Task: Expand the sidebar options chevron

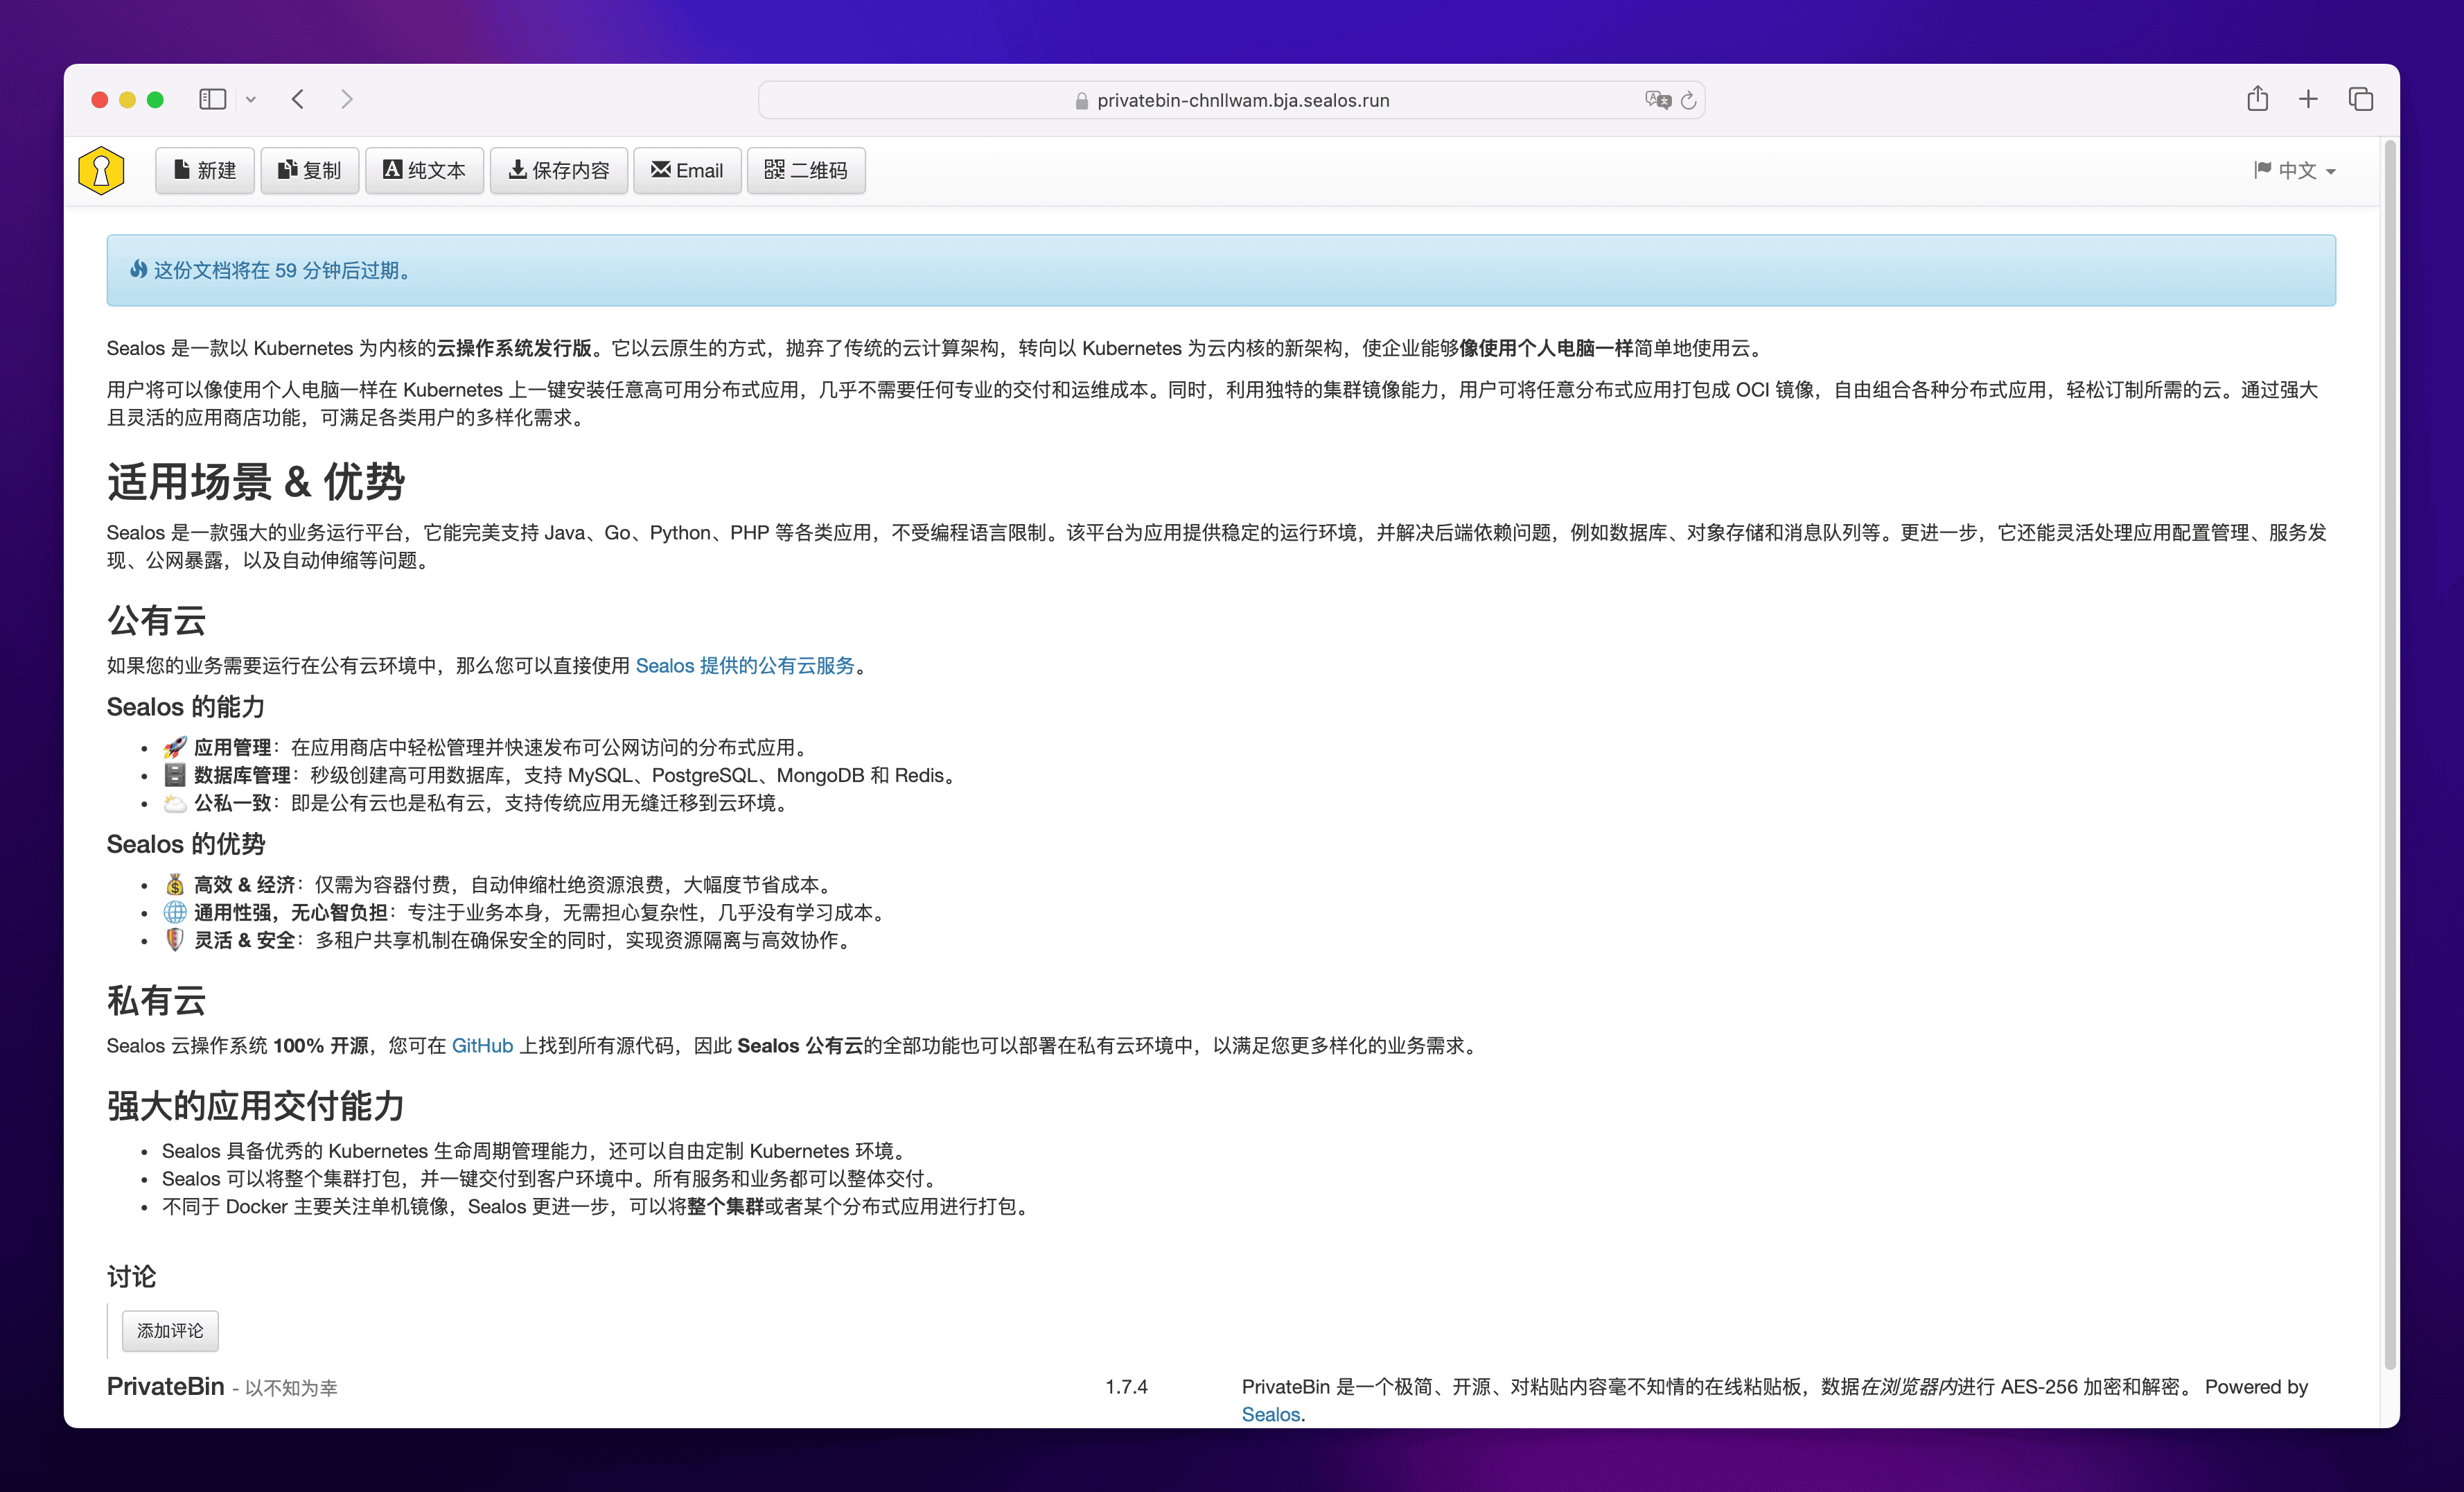Action: point(251,99)
